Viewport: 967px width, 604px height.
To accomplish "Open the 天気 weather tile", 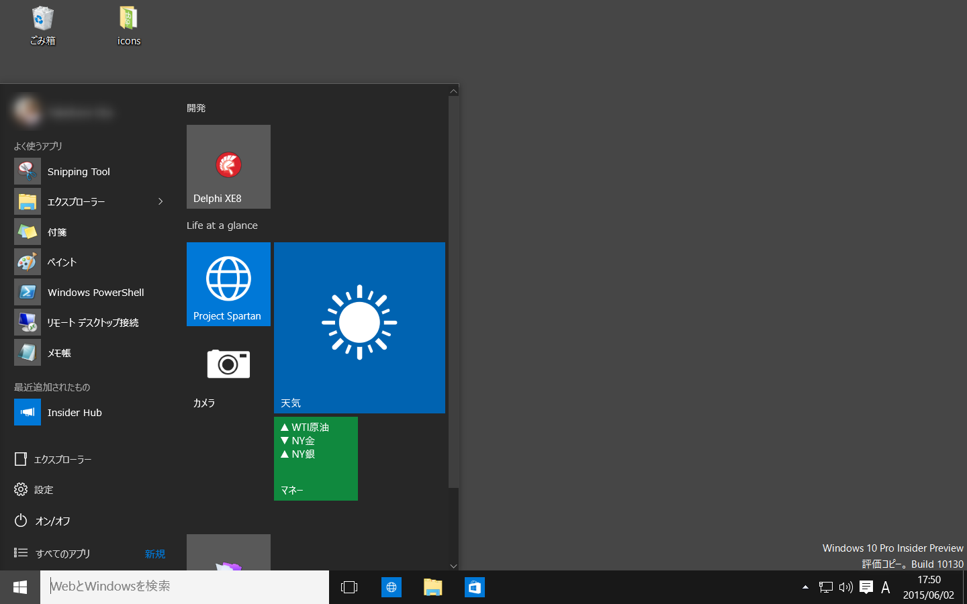I will tap(359, 328).
